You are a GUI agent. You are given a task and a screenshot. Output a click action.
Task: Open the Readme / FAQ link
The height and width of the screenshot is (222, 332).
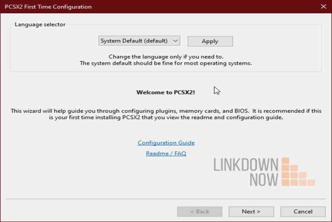166,153
